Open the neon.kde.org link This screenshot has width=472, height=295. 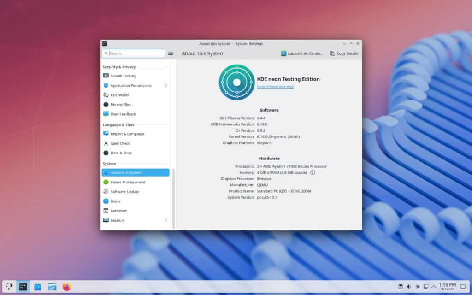[x=276, y=87]
